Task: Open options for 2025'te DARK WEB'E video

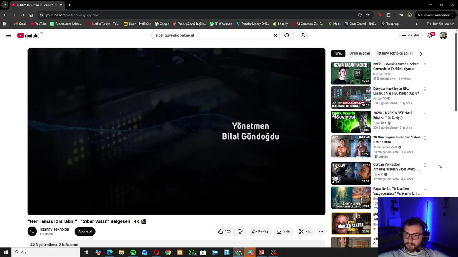Action: pyautogui.click(x=425, y=114)
